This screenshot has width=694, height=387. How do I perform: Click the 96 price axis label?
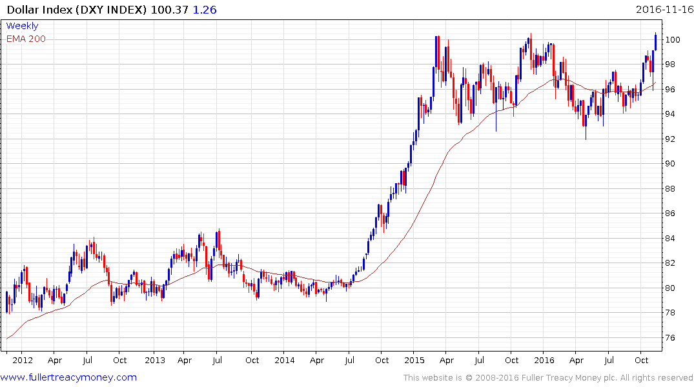tap(670, 90)
